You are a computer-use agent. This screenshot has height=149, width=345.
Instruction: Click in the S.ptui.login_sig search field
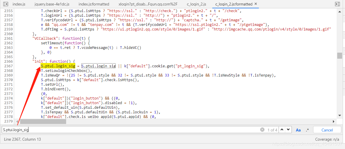point(131,130)
